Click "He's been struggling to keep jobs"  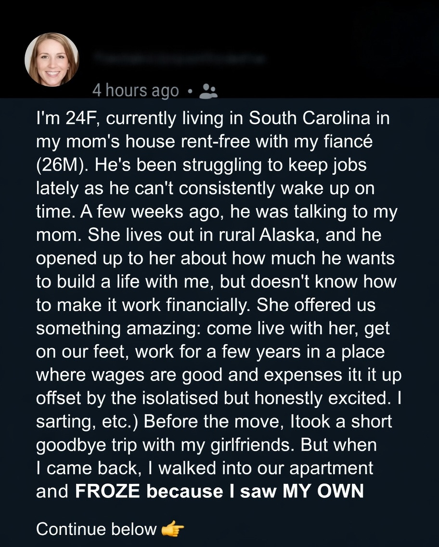[228, 165]
